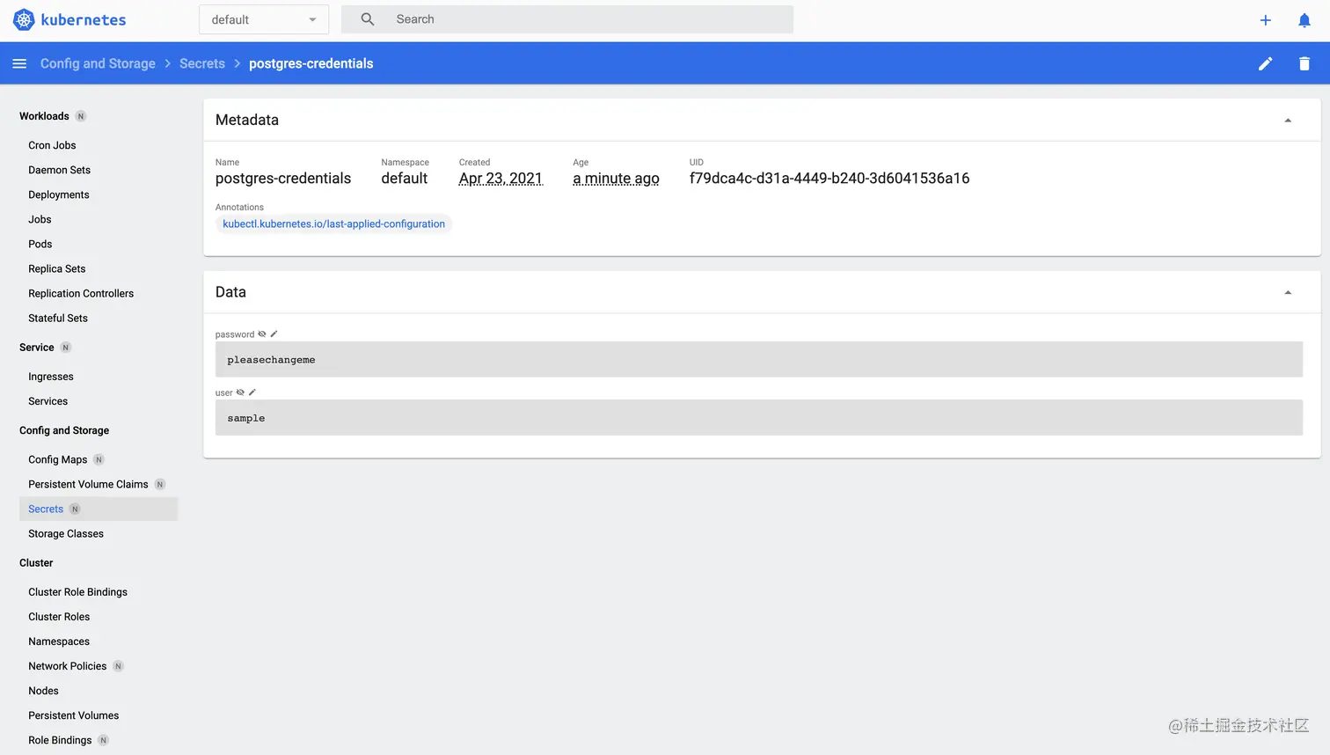
Task: Open Daemon Sets in sidebar
Action: pyautogui.click(x=59, y=170)
